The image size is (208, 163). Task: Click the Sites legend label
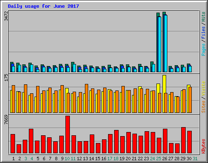203,107
